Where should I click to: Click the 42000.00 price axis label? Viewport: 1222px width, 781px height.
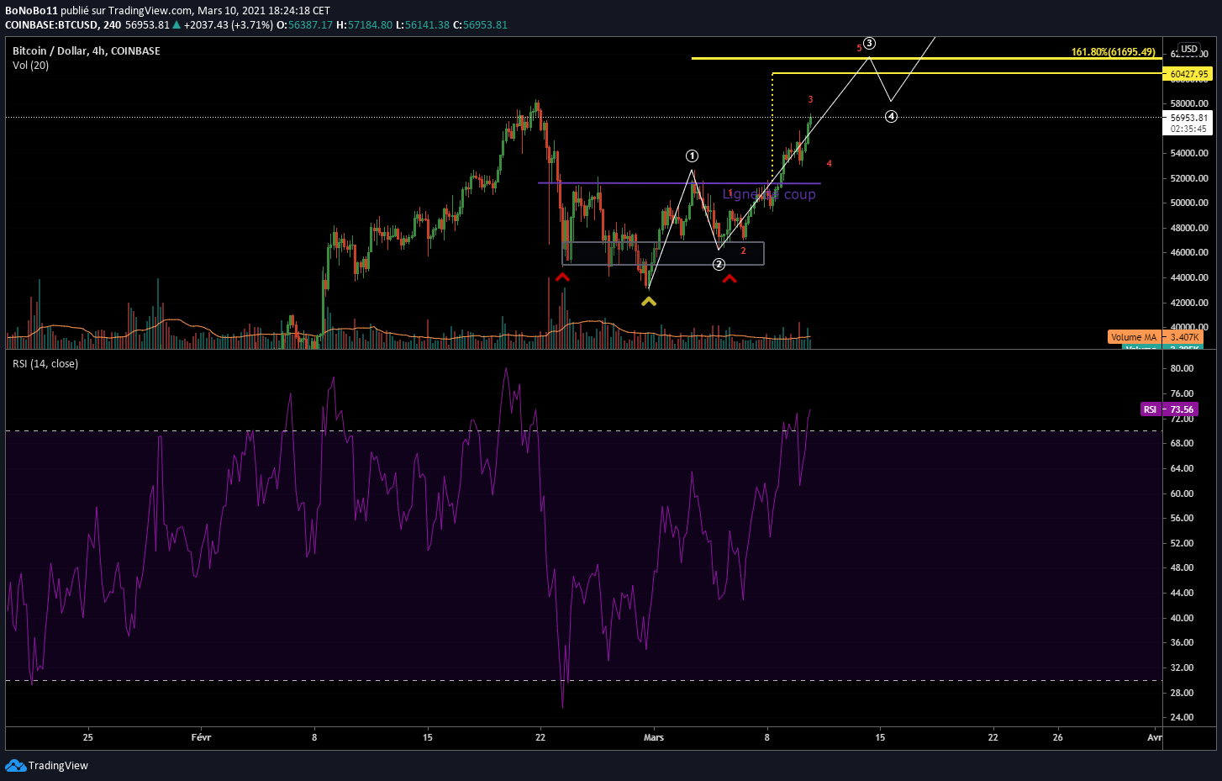(x=1189, y=303)
